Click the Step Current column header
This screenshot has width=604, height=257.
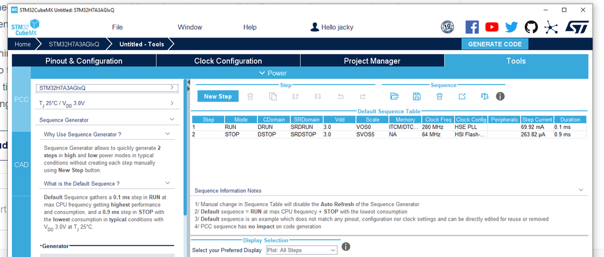pyautogui.click(x=537, y=120)
